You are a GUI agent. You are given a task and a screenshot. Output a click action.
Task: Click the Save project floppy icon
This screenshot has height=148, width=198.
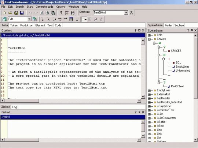click(x=22, y=13)
